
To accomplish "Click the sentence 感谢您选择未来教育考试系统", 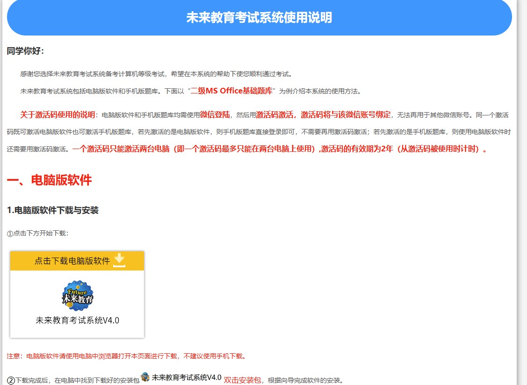I will pos(157,74).
